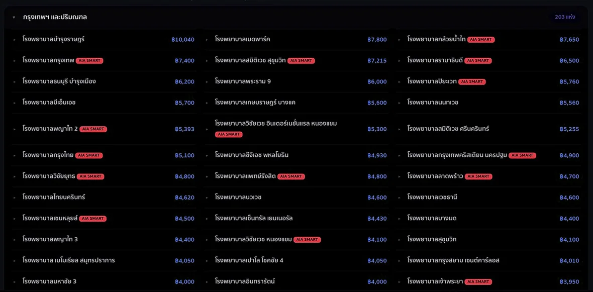This screenshot has width=593, height=292.
Task: Collapse the กรุงเทพฯ และปริมณฑล section
Action: point(14,17)
